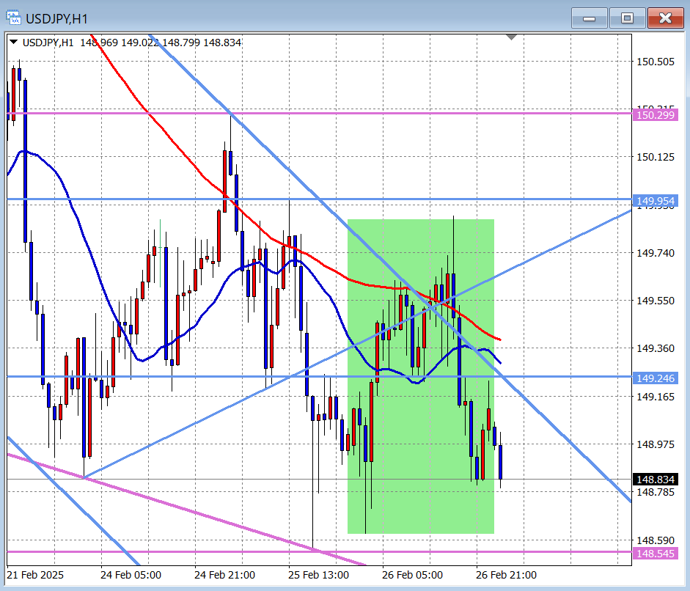Maximize the USDJPY,H1 chart window
The width and height of the screenshot is (690, 591).
pyautogui.click(x=627, y=18)
